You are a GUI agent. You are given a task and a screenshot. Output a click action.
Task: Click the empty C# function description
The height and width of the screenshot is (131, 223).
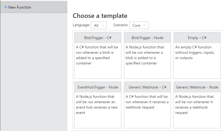195,52
